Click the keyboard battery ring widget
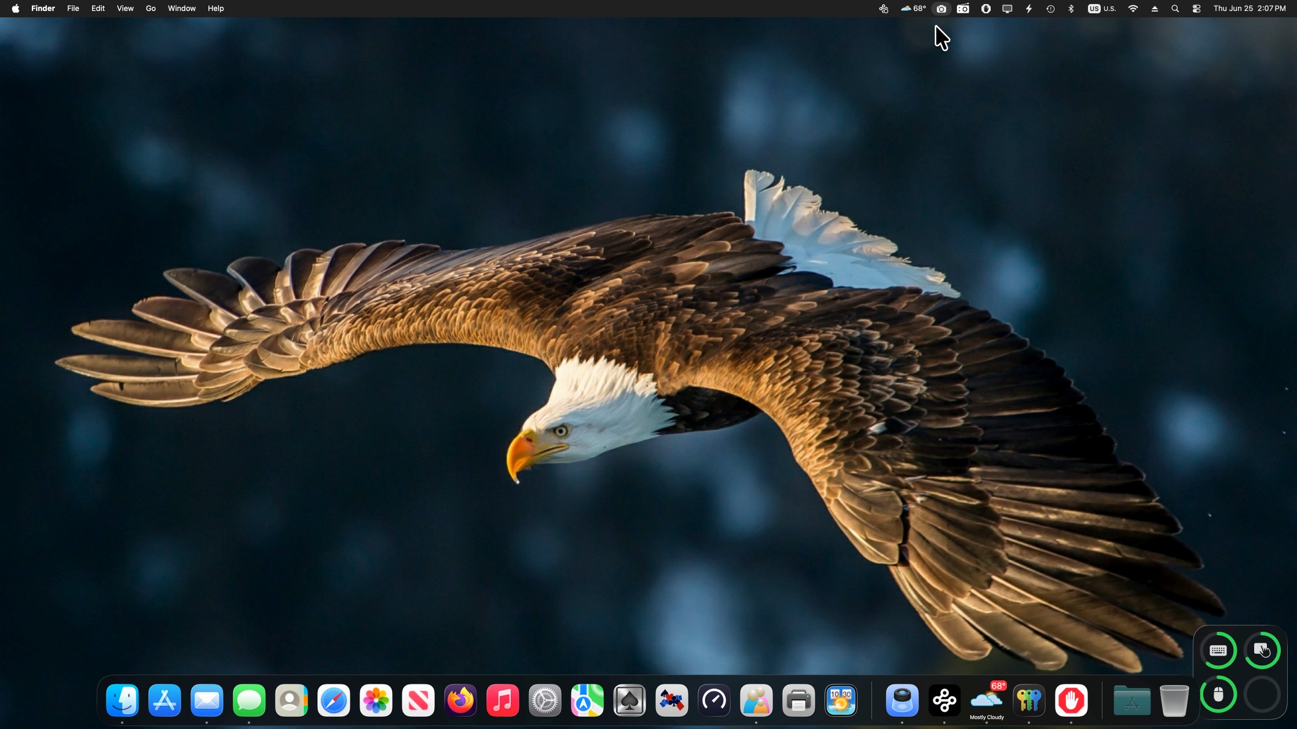This screenshot has width=1297, height=729. coord(1218,650)
